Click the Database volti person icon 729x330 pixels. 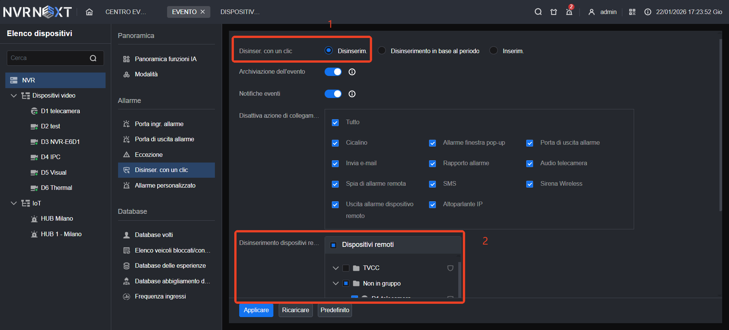click(x=126, y=235)
